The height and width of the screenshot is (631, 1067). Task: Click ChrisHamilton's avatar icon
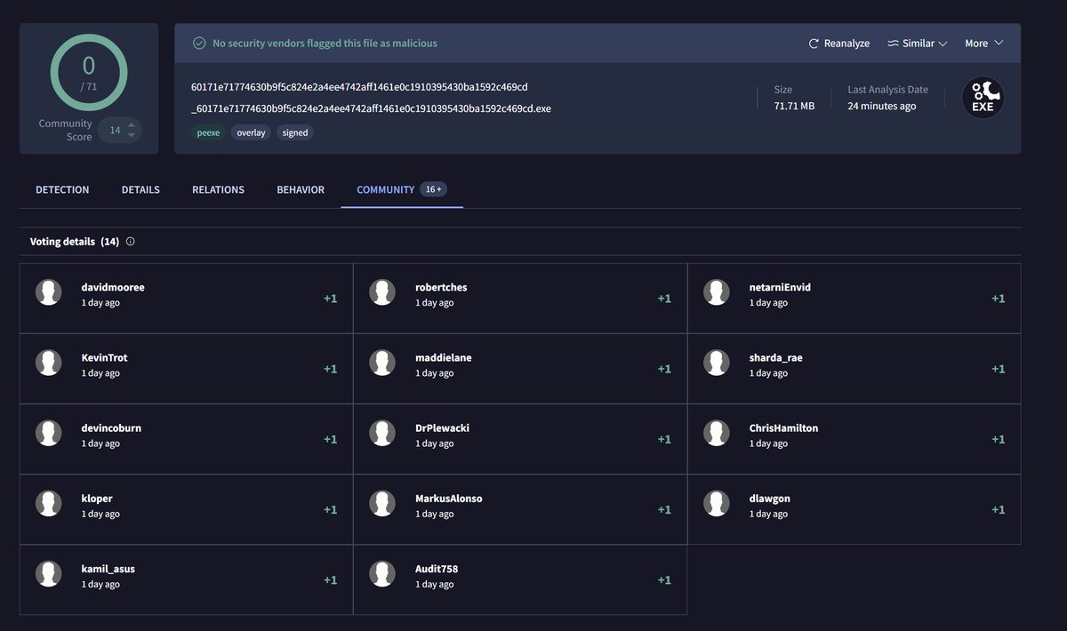(717, 433)
